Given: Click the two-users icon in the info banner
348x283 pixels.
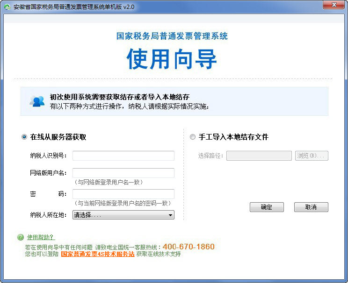Looking at the screenshot, I should coord(37,101).
